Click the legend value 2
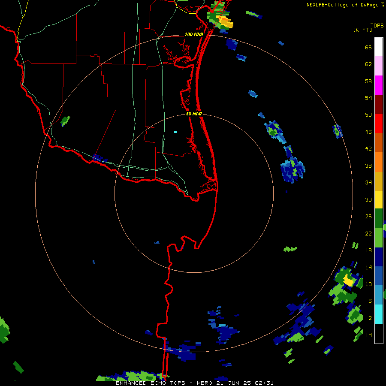 [370, 318]
